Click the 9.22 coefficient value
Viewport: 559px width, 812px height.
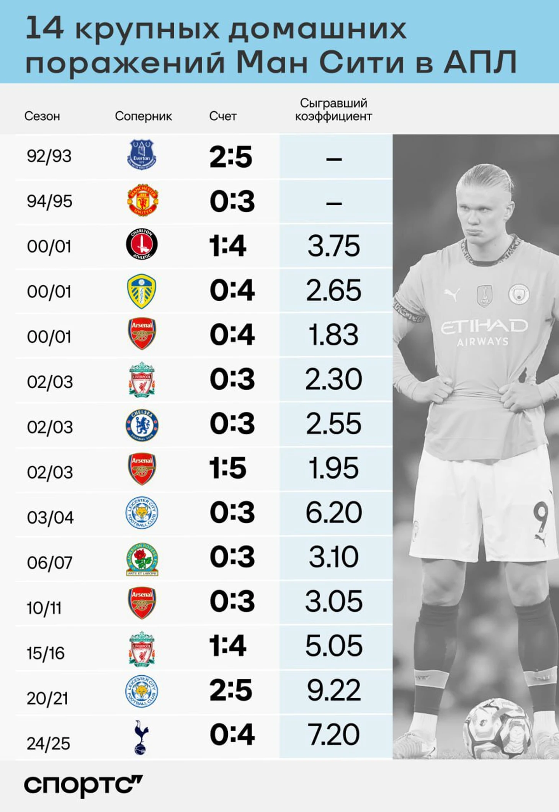pyautogui.click(x=334, y=690)
